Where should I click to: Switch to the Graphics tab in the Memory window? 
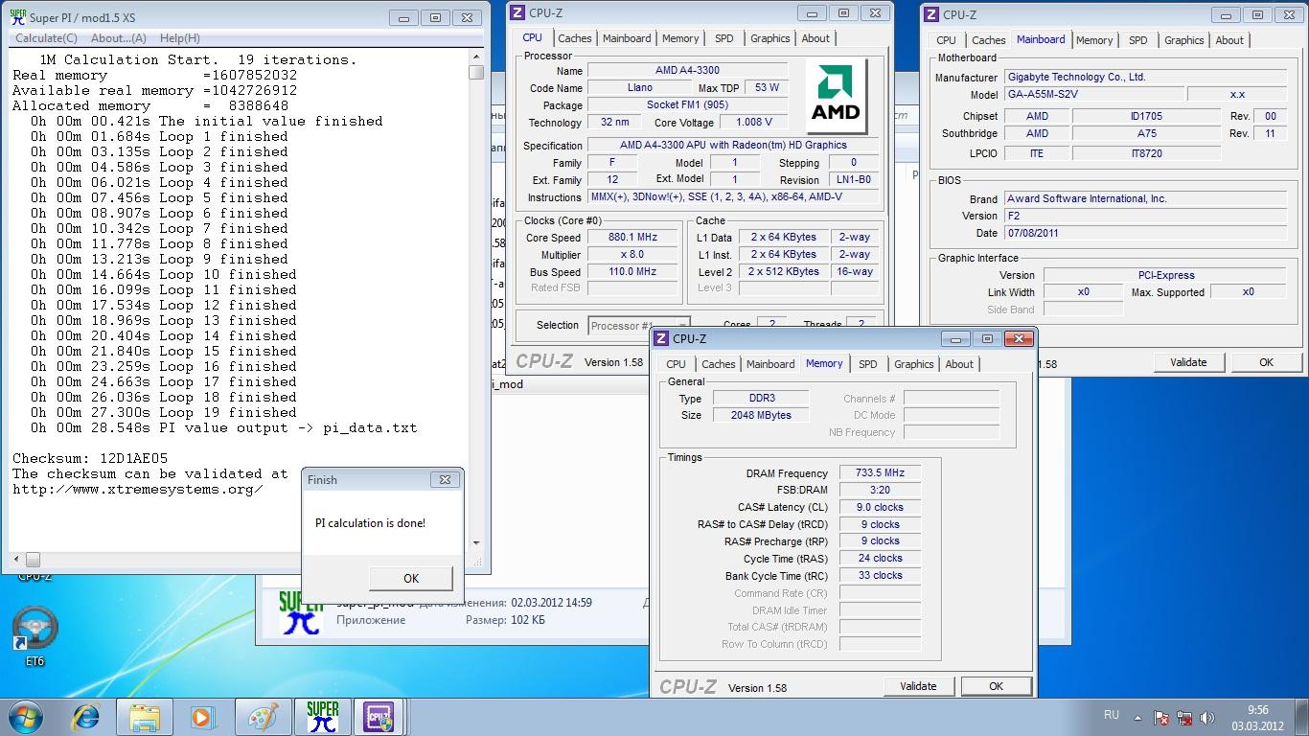(913, 364)
